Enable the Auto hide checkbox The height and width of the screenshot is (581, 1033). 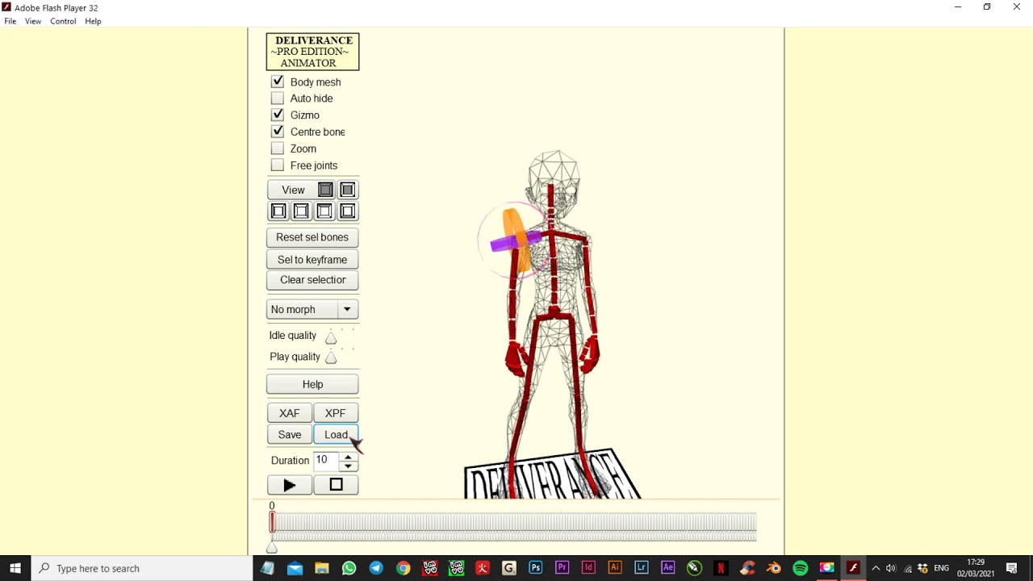[278, 98]
